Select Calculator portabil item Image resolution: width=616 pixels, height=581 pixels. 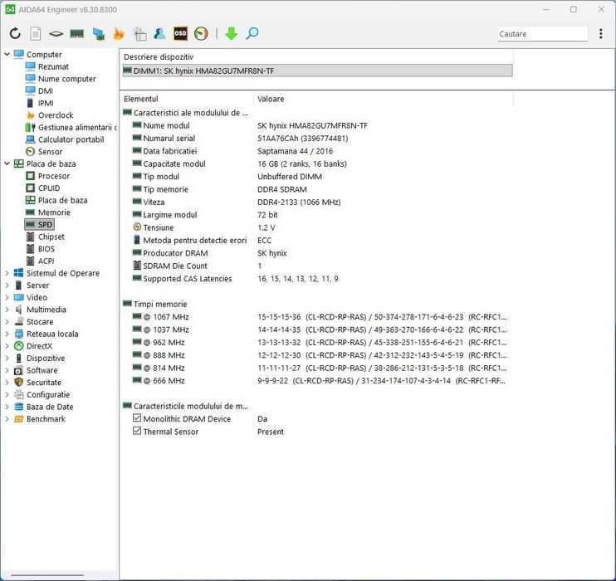pos(71,139)
